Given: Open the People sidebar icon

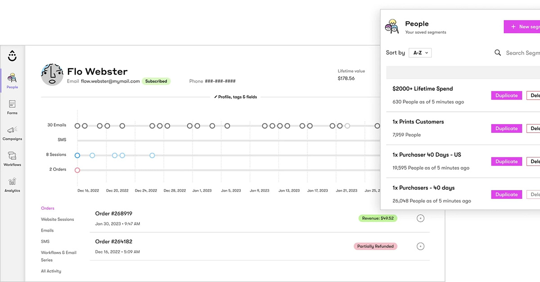Looking at the screenshot, I should point(12,79).
